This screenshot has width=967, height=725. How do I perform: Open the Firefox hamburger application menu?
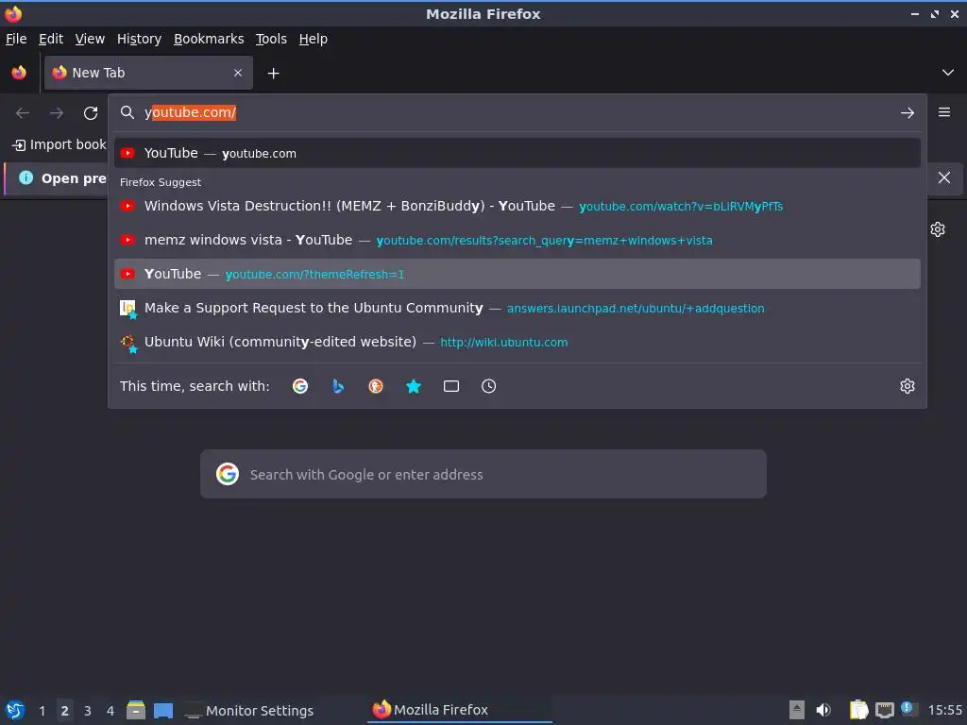pyautogui.click(x=944, y=112)
